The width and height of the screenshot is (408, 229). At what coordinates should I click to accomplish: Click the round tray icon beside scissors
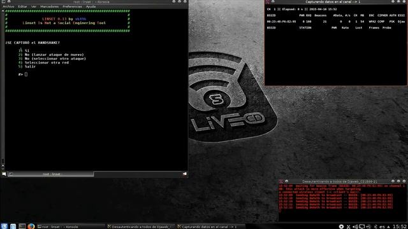coord(342,226)
